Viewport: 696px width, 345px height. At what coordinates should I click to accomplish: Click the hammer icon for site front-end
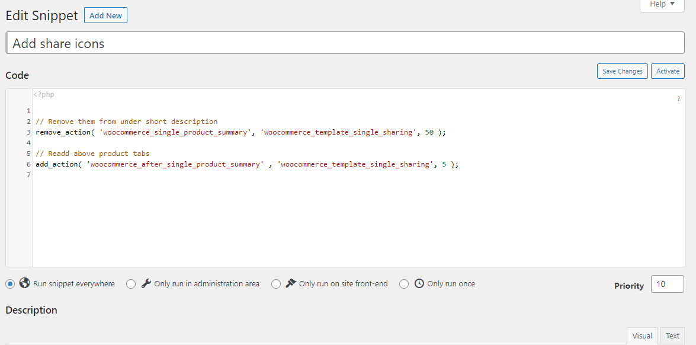[x=291, y=283]
